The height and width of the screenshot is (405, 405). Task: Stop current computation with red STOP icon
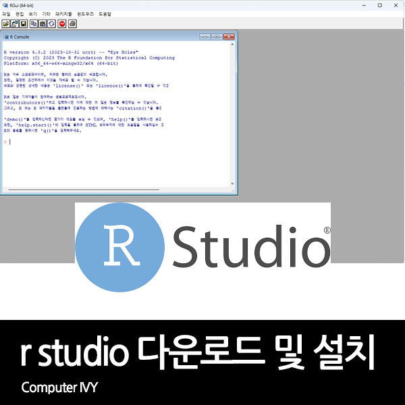coord(62,24)
